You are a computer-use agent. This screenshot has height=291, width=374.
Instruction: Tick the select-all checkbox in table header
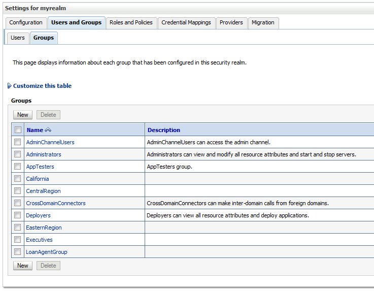pyautogui.click(x=18, y=130)
